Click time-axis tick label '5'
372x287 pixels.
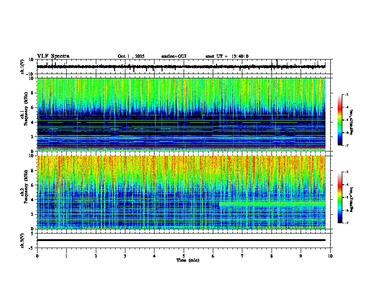(x=184, y=256)
